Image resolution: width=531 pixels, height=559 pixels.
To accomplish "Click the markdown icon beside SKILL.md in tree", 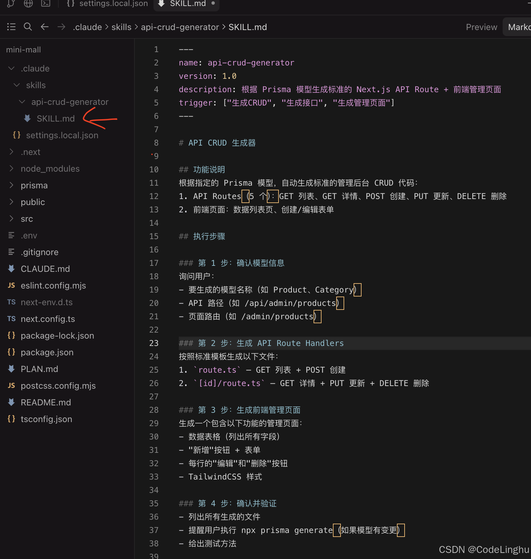I will [27, 118].
